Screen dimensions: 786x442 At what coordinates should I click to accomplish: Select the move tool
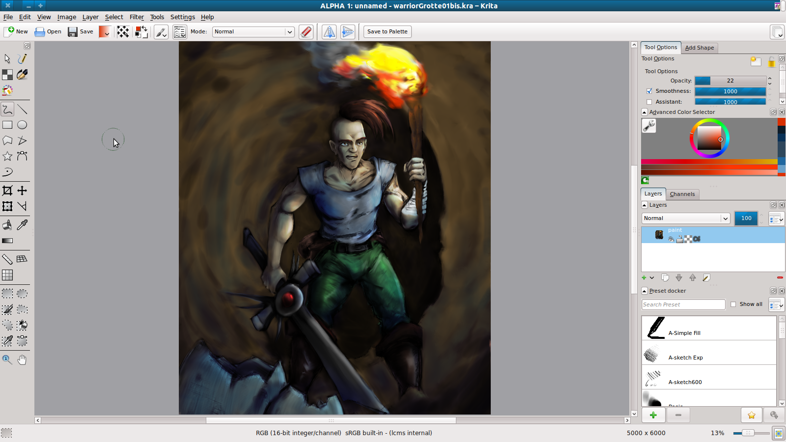22,191
